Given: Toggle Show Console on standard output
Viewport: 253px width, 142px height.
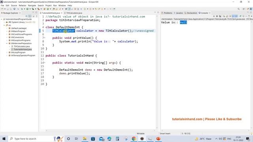Looking at the screenshot, I should click(x=233, y=16).
